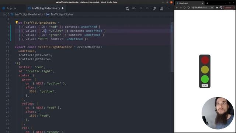This screenshot has width=236, height=133.
Task: Click "createMachine" on line 11
Action: (89, 47)
